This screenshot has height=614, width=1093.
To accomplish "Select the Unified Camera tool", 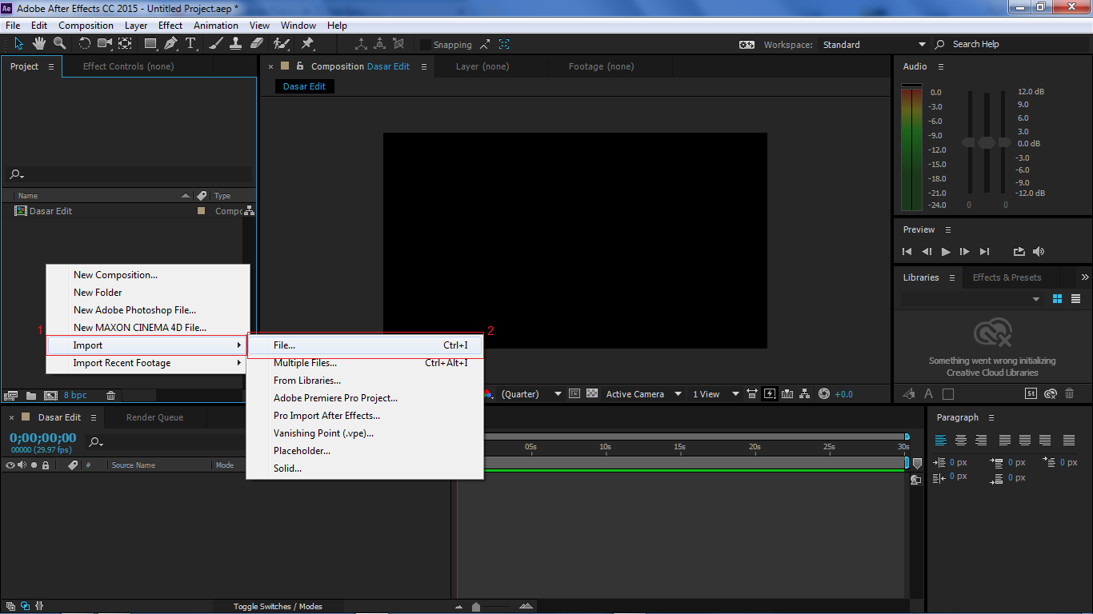I will click(x=105, y=43).
